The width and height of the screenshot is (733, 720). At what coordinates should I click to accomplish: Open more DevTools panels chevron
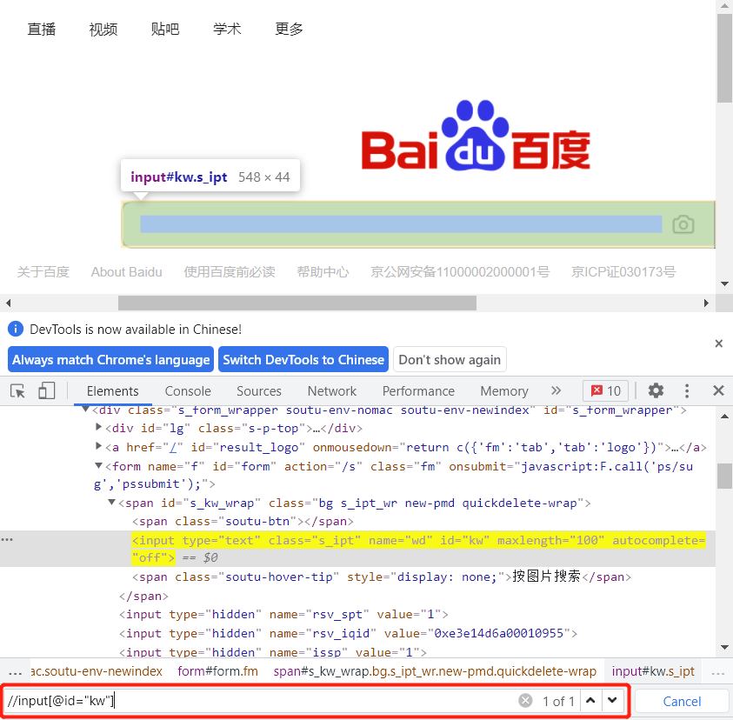click(x=556, y=390)
